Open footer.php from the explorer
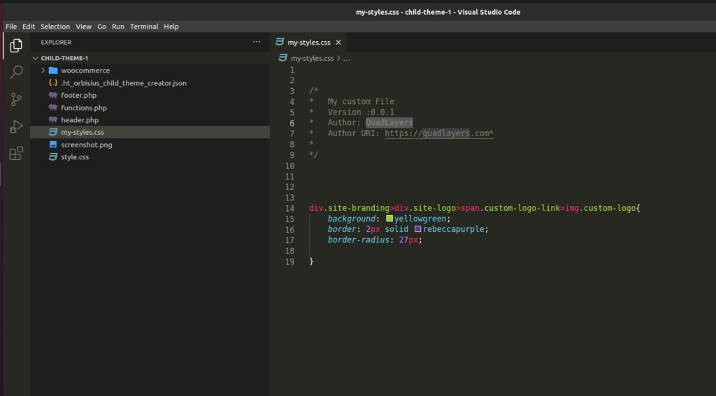This screenshot has height=396, width=716. pyautogui.click(x=78, y=96)
